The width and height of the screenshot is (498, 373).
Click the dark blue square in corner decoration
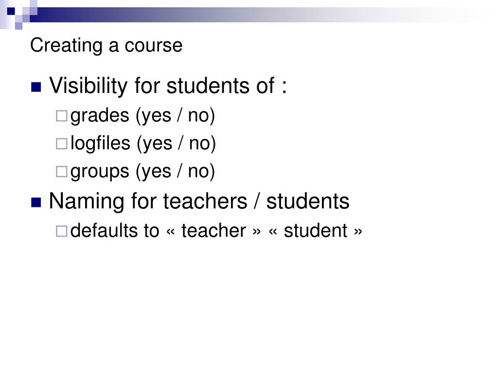[11, 11]
